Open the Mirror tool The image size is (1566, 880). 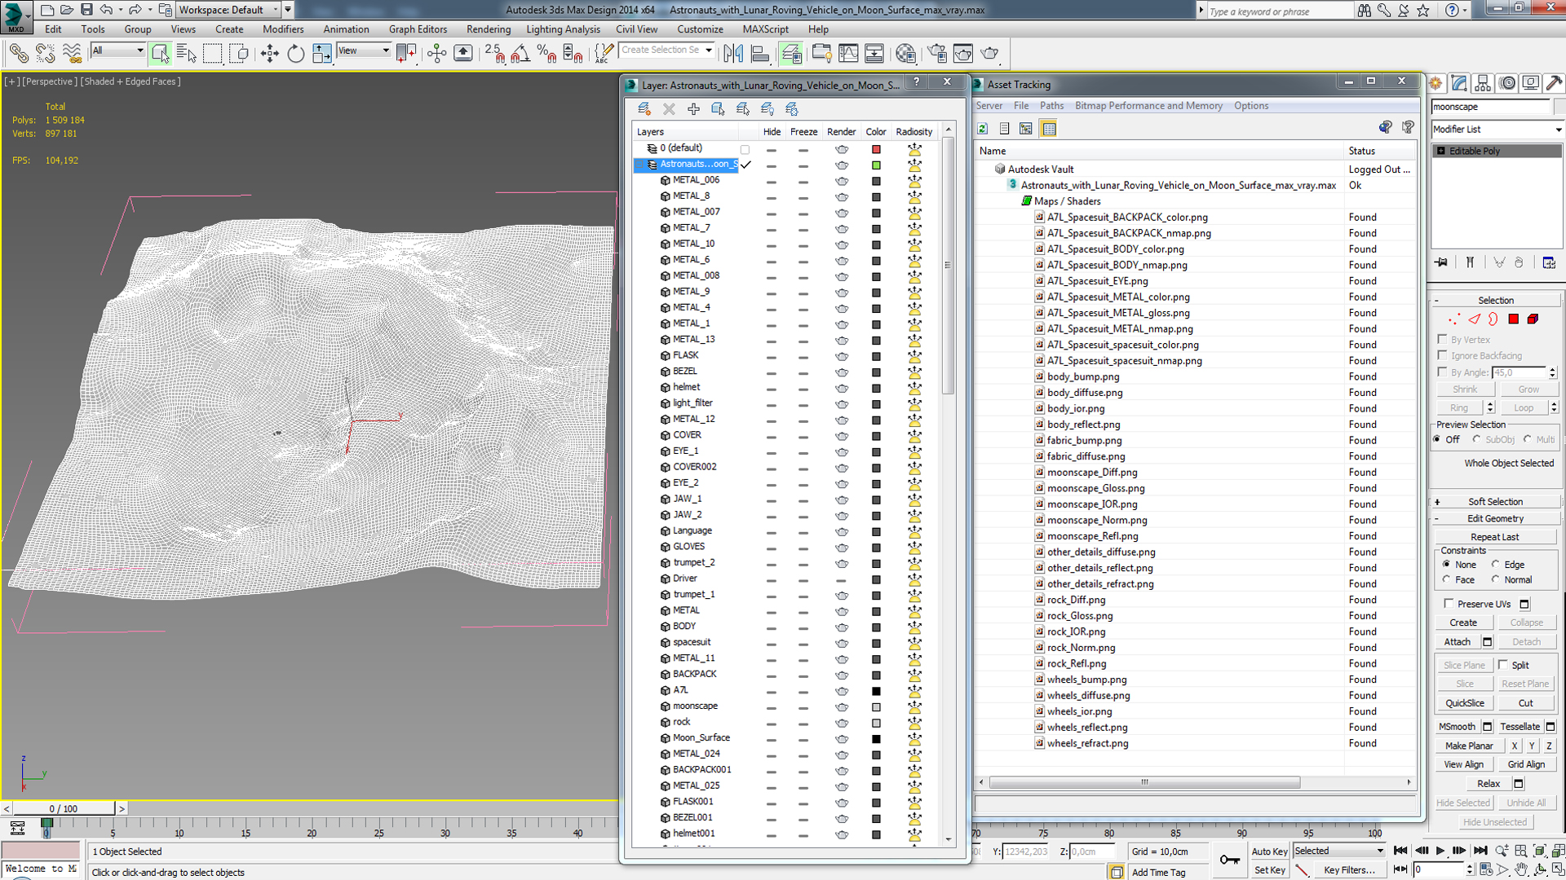(733, 54)
